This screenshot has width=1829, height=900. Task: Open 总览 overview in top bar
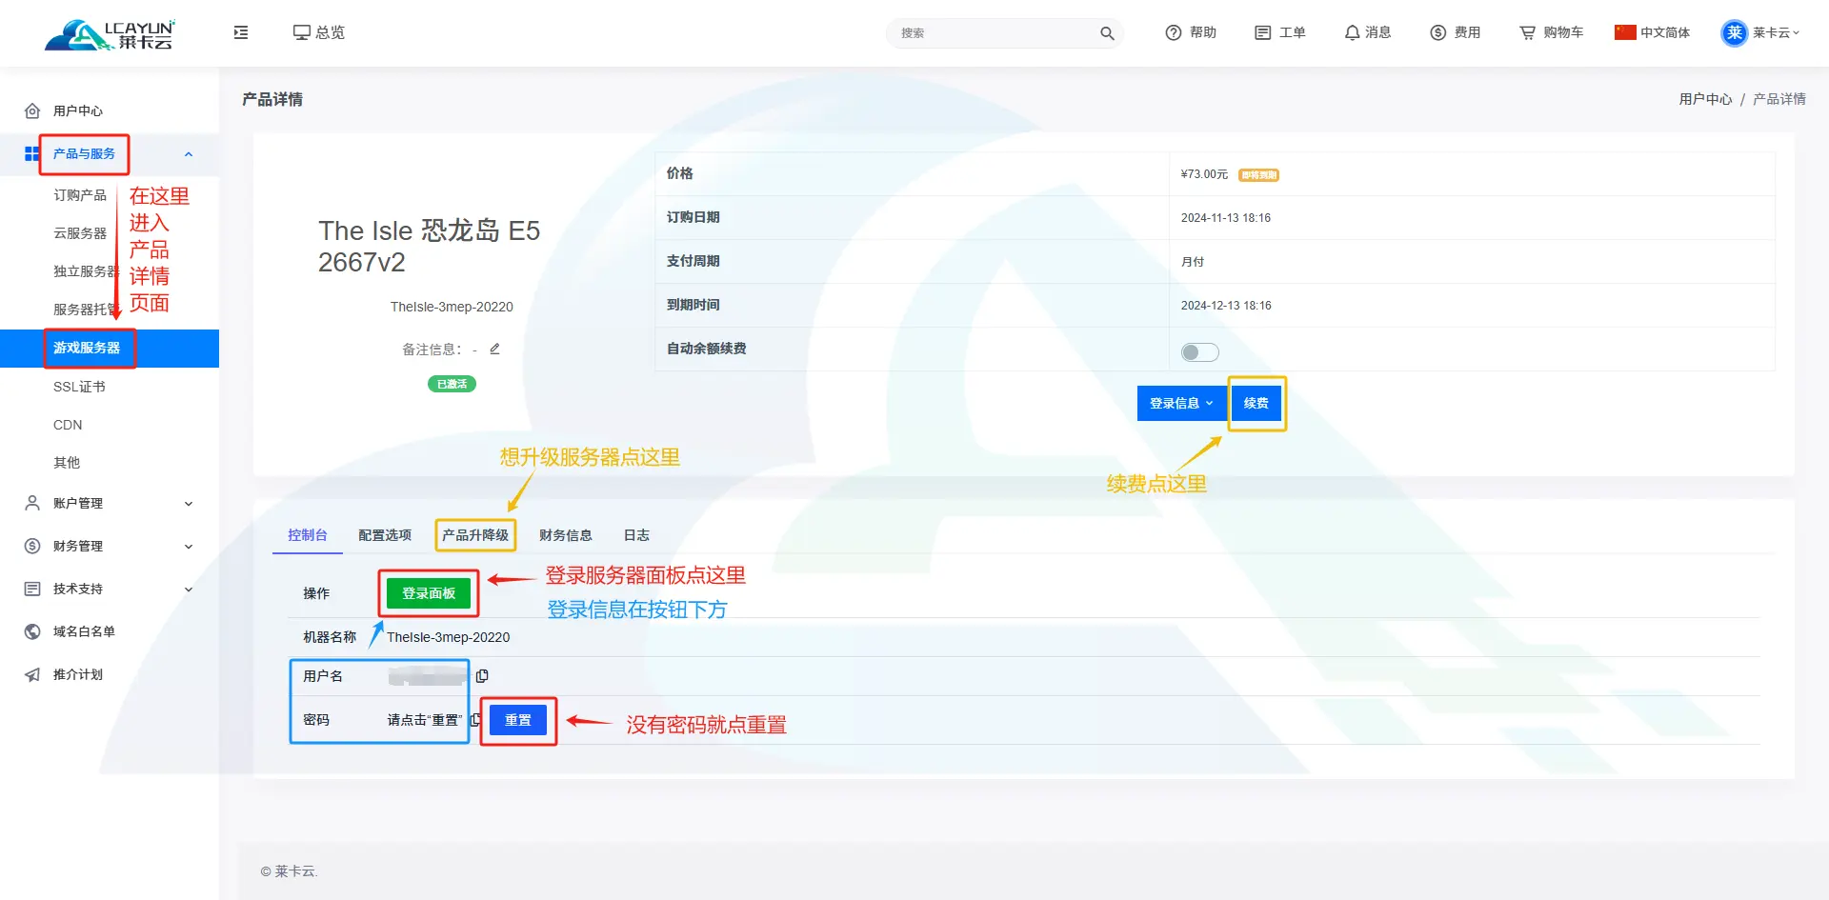(x=318, y=32)
